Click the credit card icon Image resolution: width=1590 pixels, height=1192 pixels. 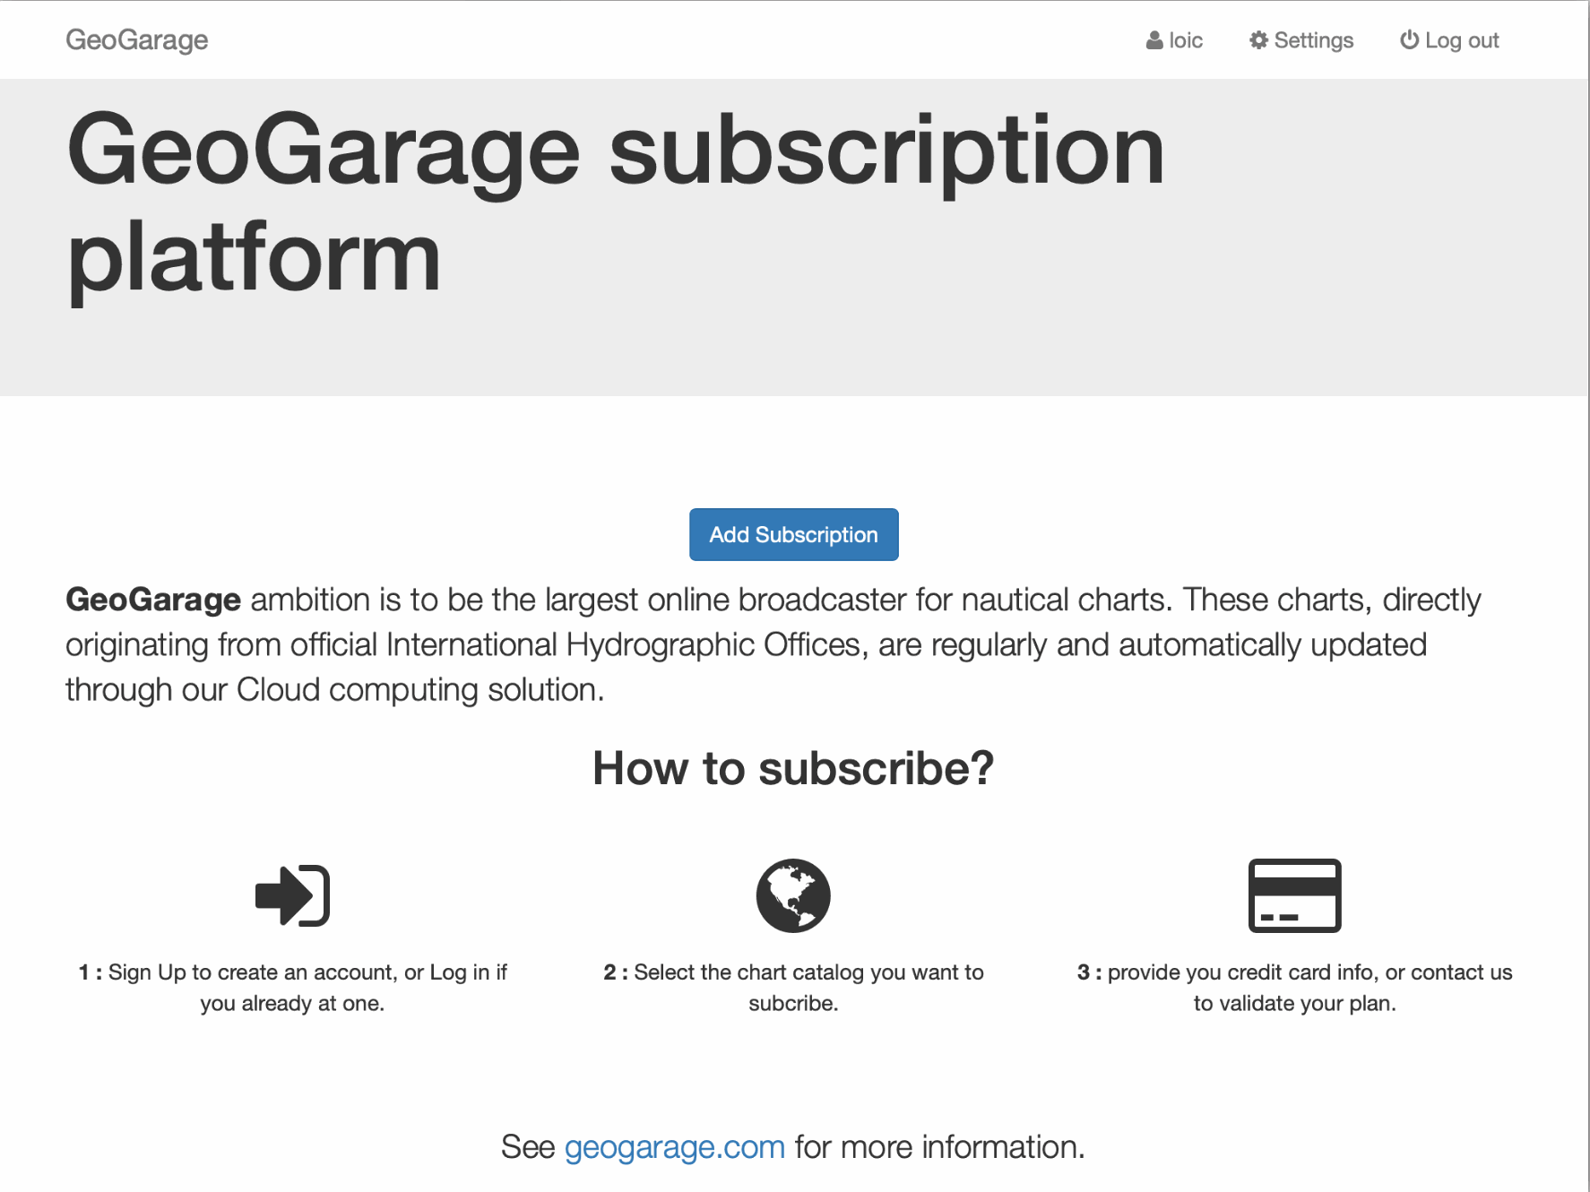(1294, 895)
